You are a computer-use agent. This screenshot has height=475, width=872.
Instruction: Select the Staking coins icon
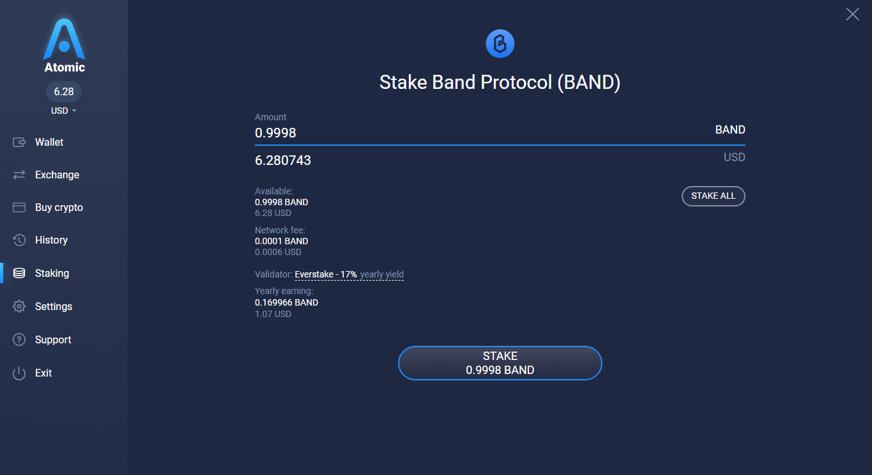point(19,273)
